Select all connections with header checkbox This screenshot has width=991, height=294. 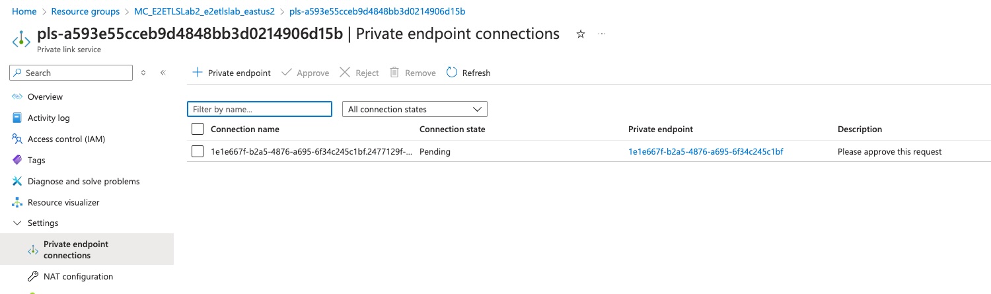pyautogui.click(x=198, y=129)
